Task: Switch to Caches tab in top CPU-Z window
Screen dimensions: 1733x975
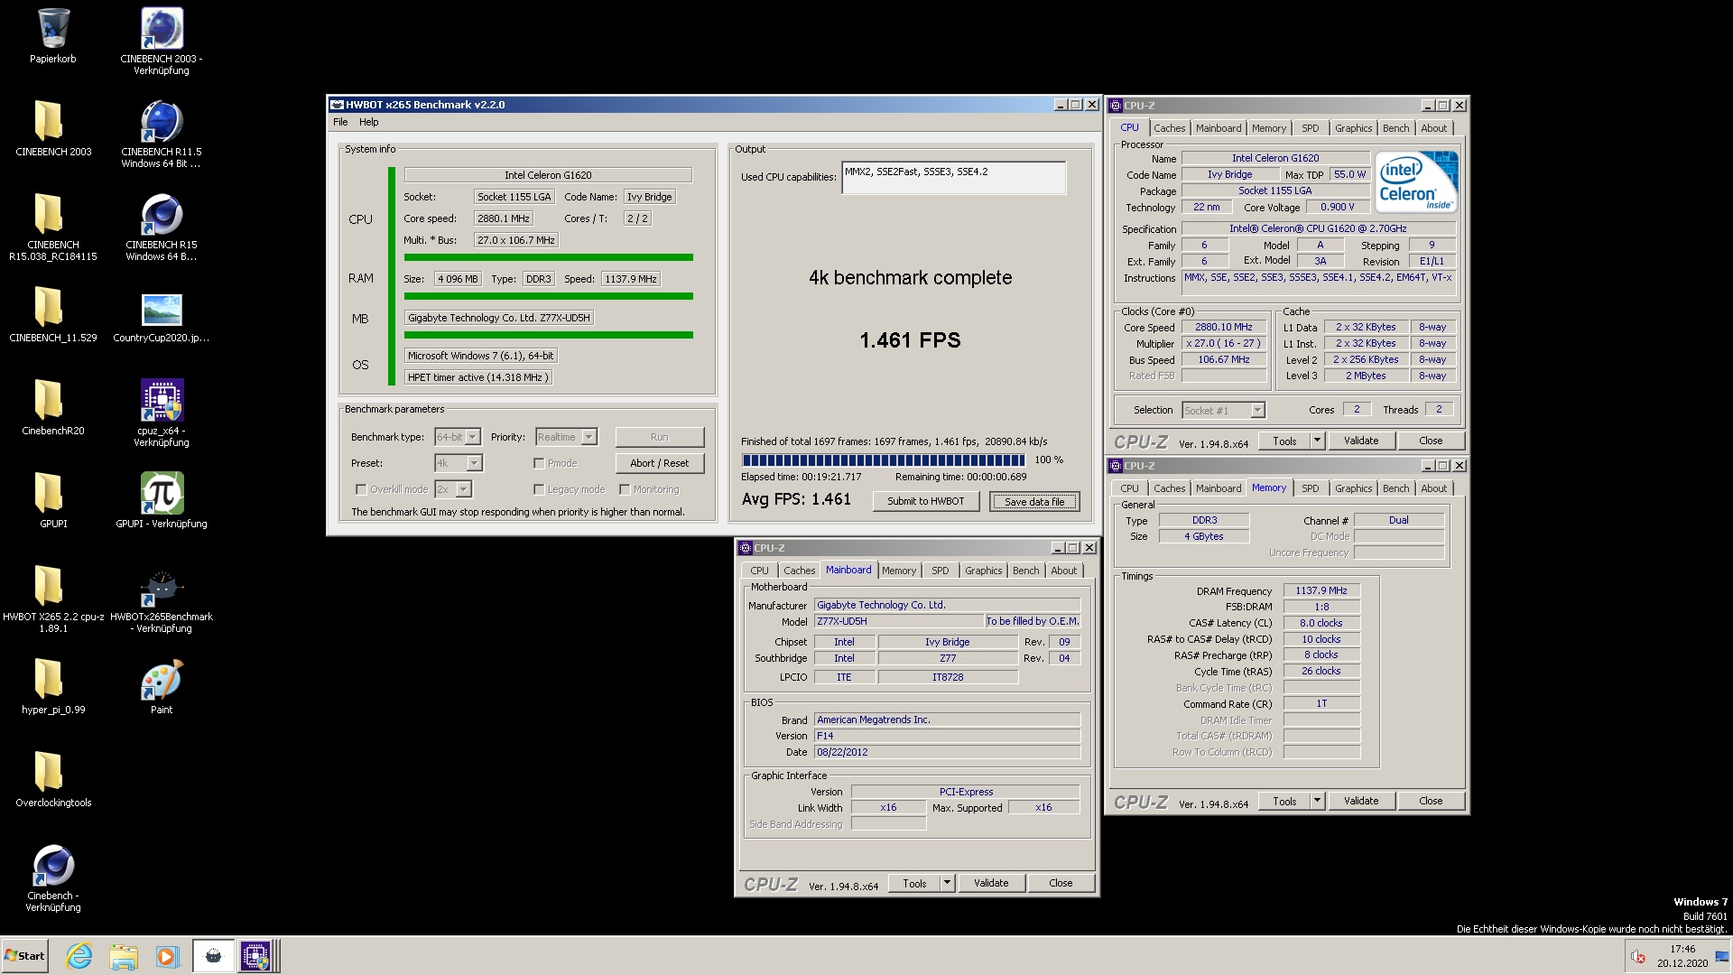Action: click(x=1169, y=128)
